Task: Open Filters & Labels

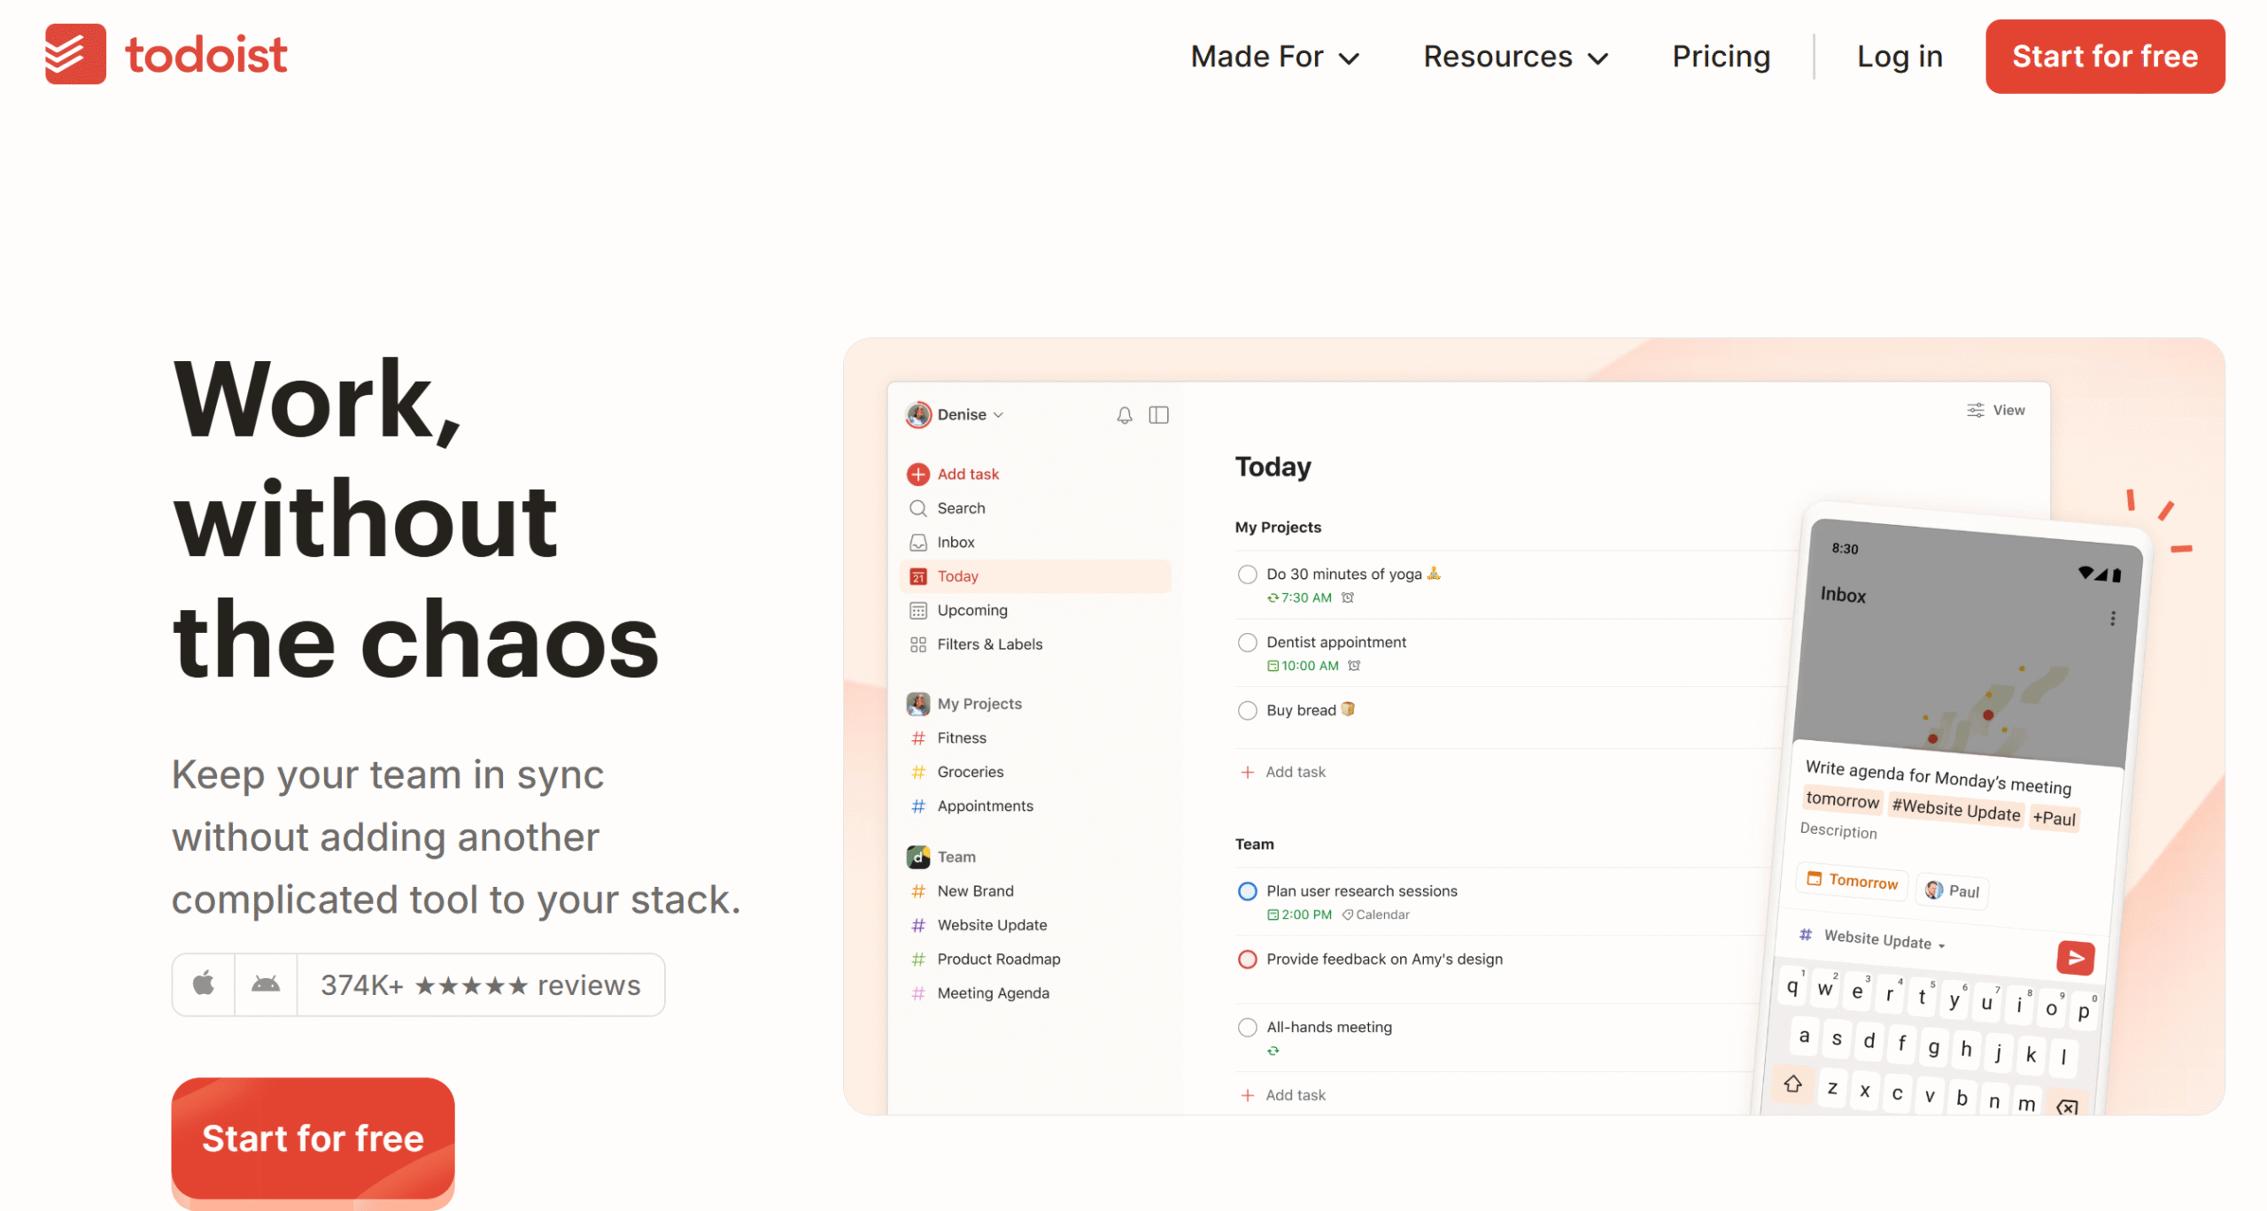Action: point(1035,644)
